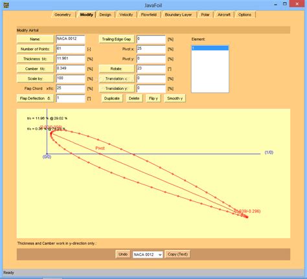Click the Delete button

tap(134, 98)
